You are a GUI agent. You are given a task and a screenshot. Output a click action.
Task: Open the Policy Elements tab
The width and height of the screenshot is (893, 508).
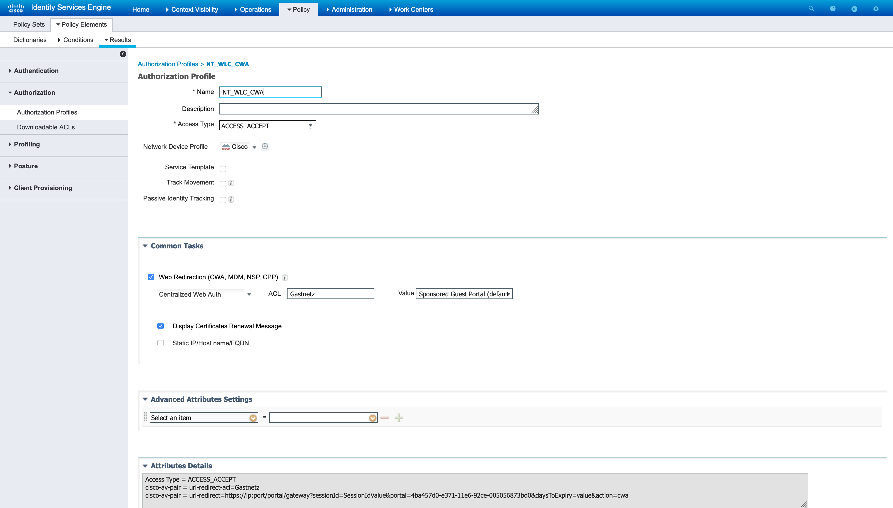click(x=82, y=24)
